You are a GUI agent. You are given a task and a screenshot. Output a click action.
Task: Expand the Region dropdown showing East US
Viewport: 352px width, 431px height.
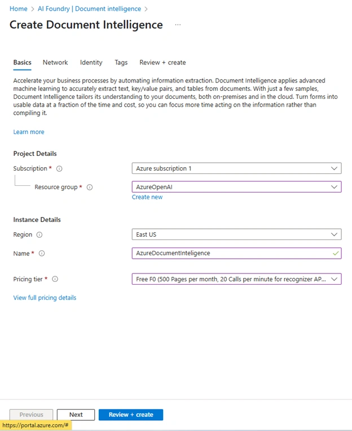point(237,234)
